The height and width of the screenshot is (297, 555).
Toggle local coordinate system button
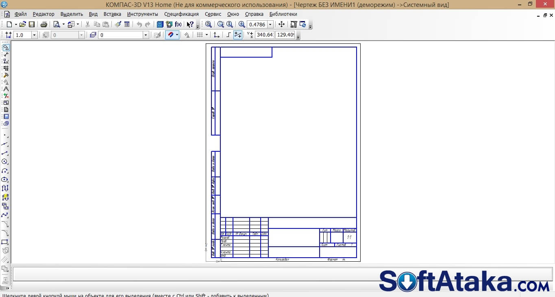click(216, 35)
